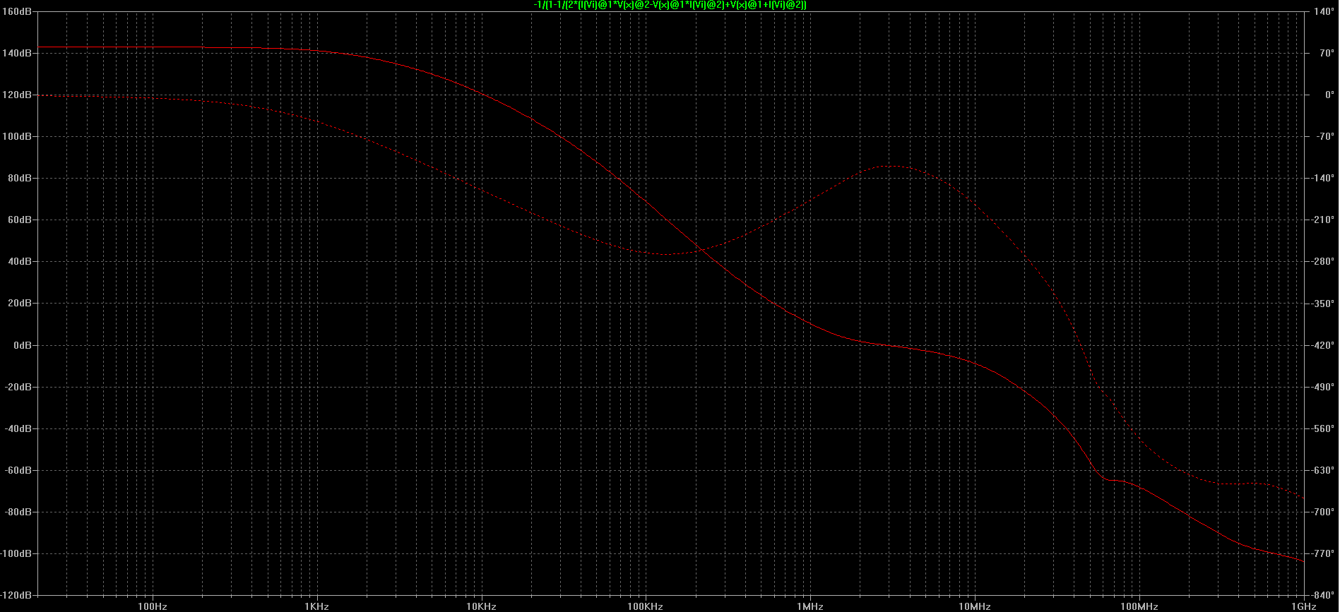
Task: Click the 100dB magnitude axis label
Action: click(17, 136)
